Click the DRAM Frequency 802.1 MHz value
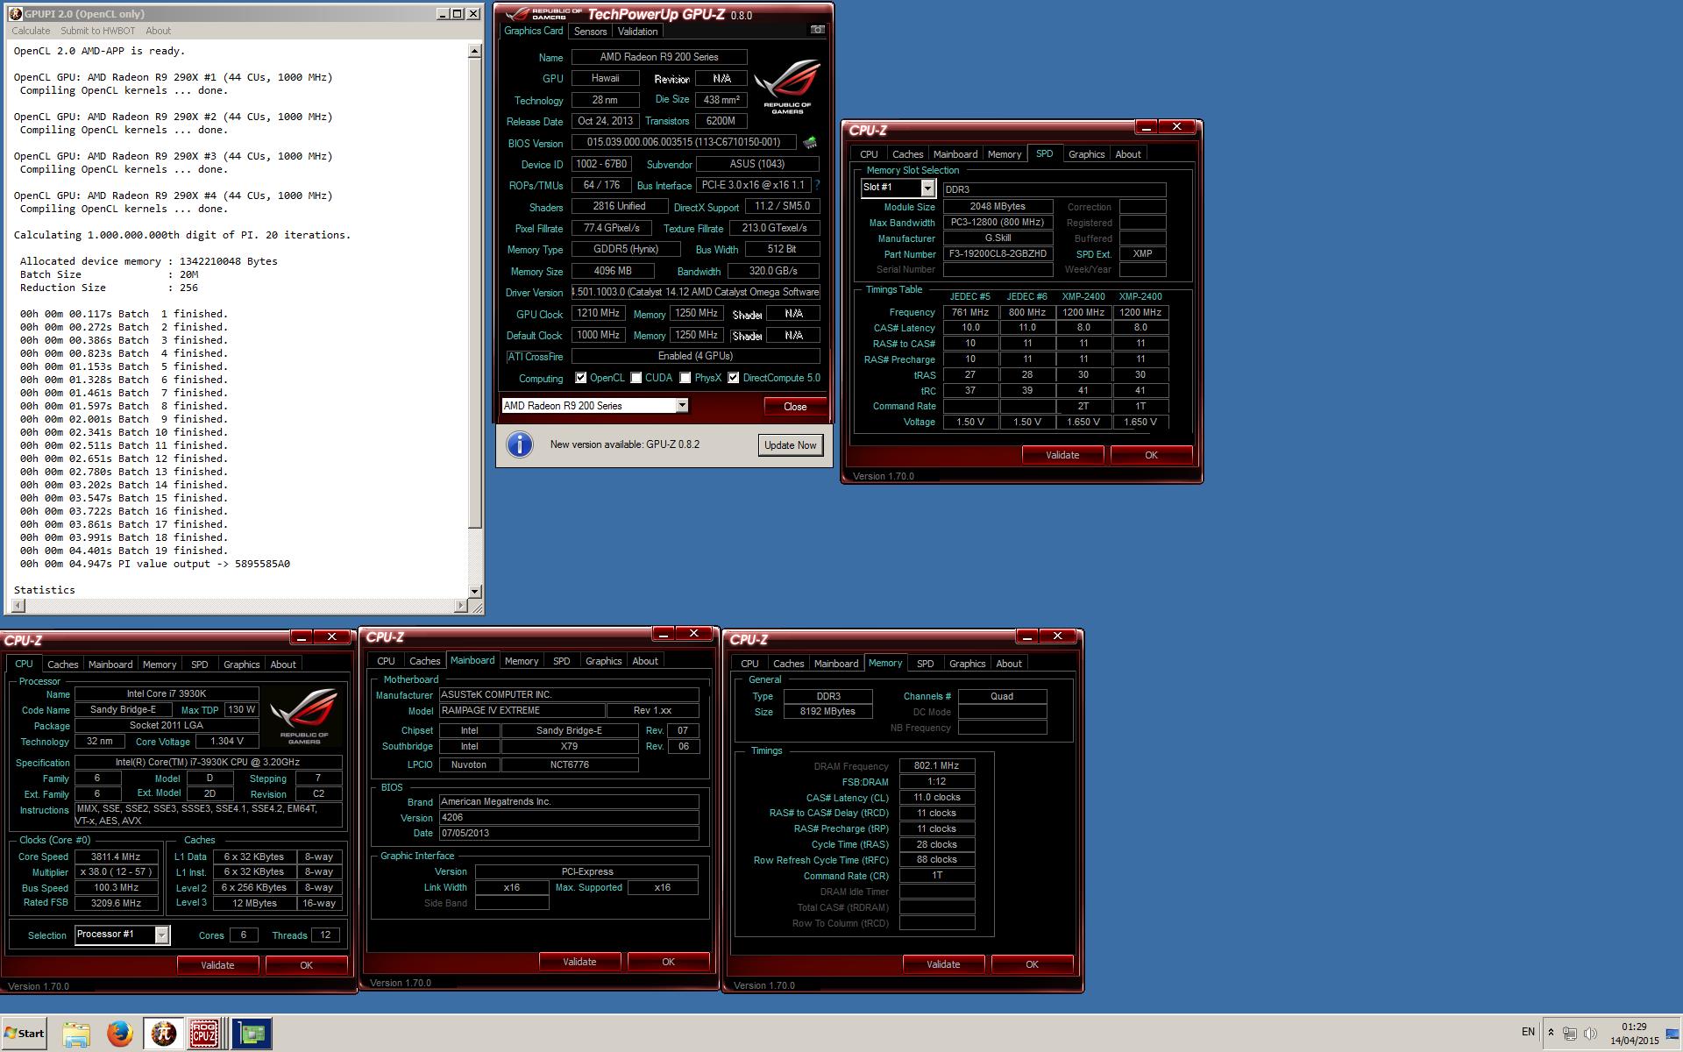 [x=936, y=765]
